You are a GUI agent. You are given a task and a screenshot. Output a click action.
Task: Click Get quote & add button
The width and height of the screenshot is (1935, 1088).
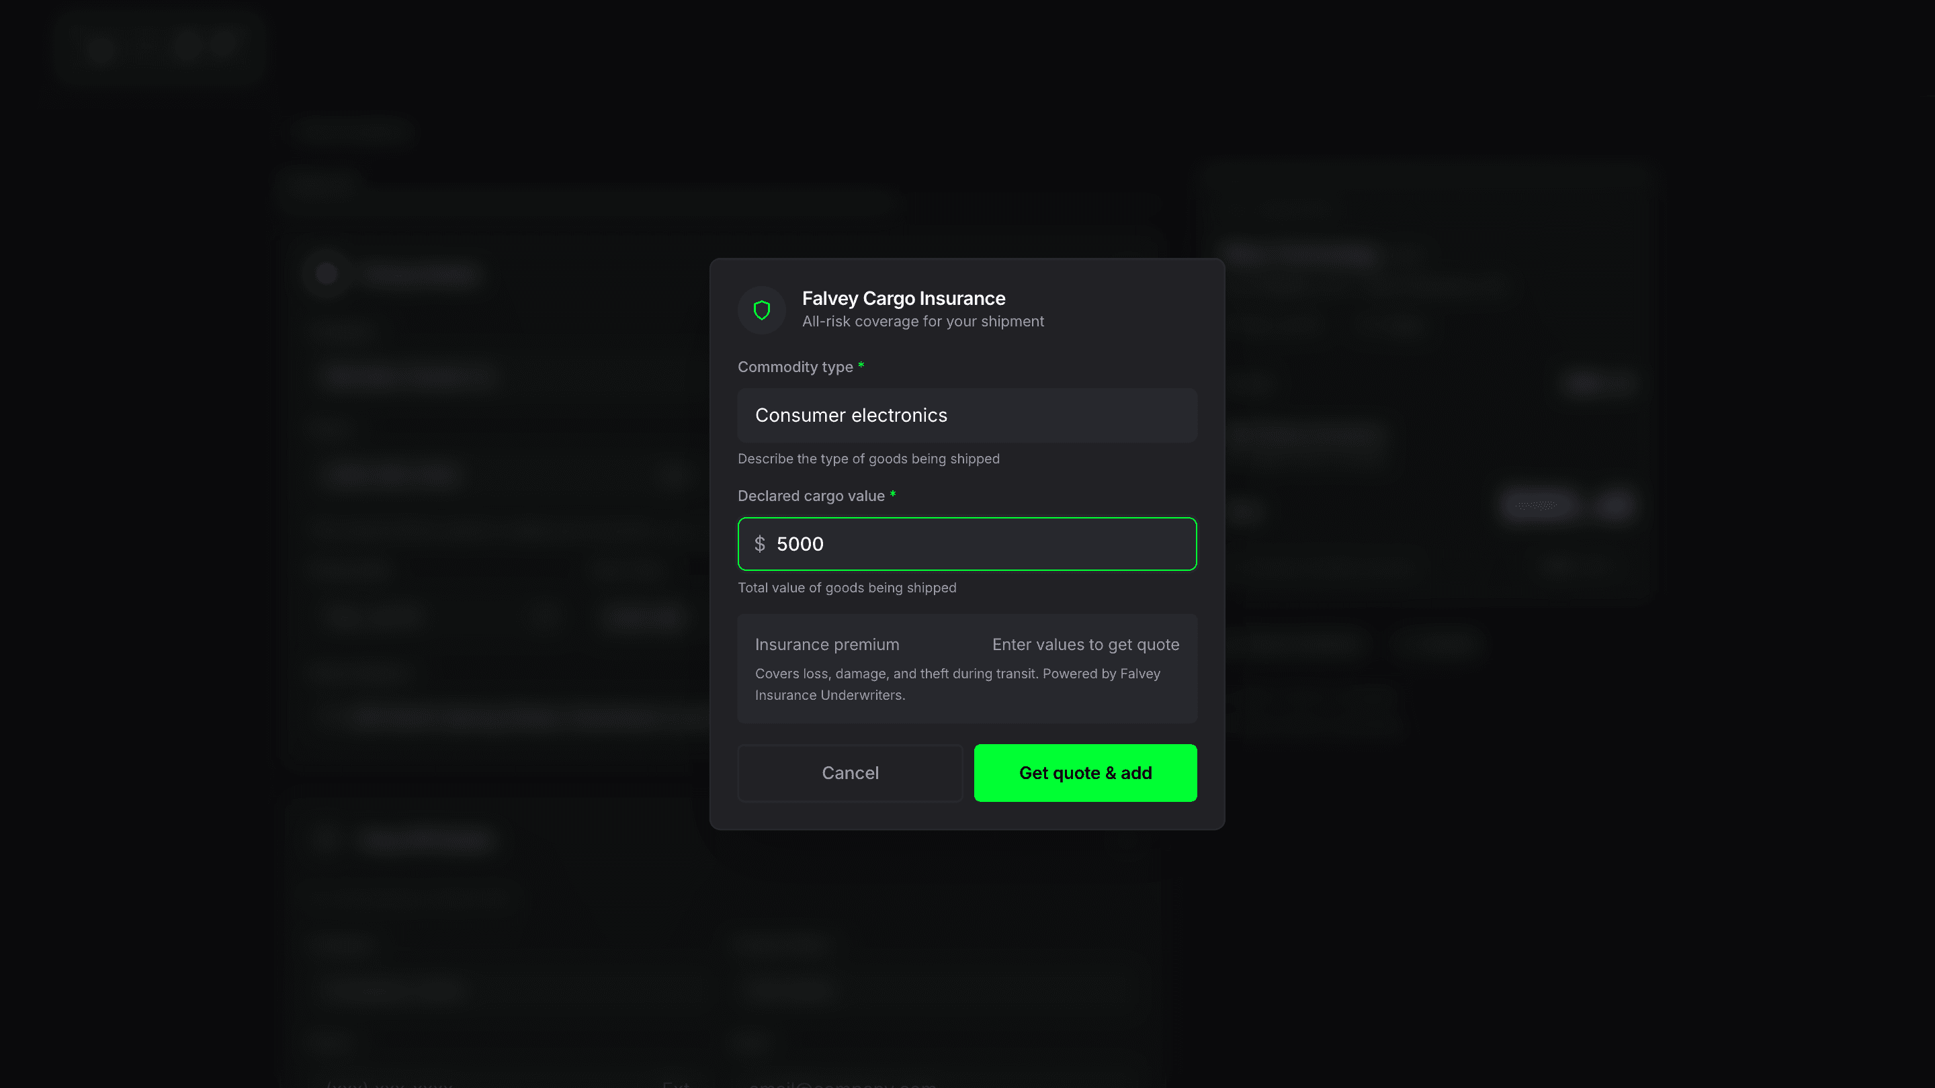[1084, 772]
